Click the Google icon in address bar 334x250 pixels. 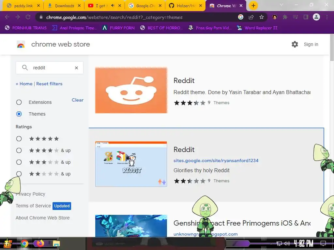241,17
